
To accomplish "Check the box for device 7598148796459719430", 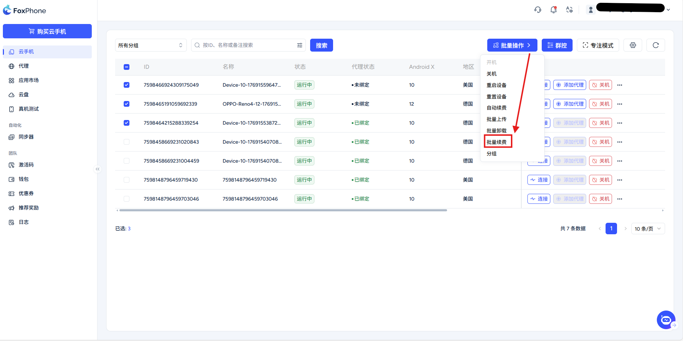I will tap(127, 180).
